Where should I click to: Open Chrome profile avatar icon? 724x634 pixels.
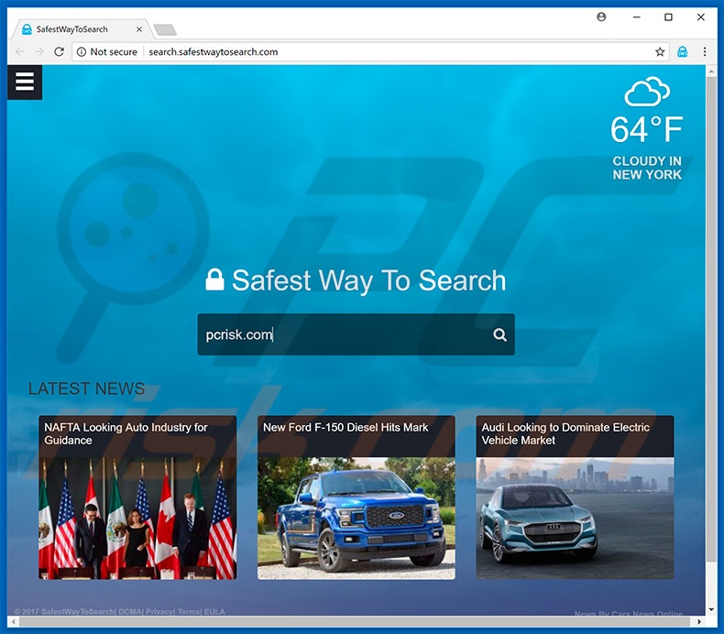pos(601,17)
